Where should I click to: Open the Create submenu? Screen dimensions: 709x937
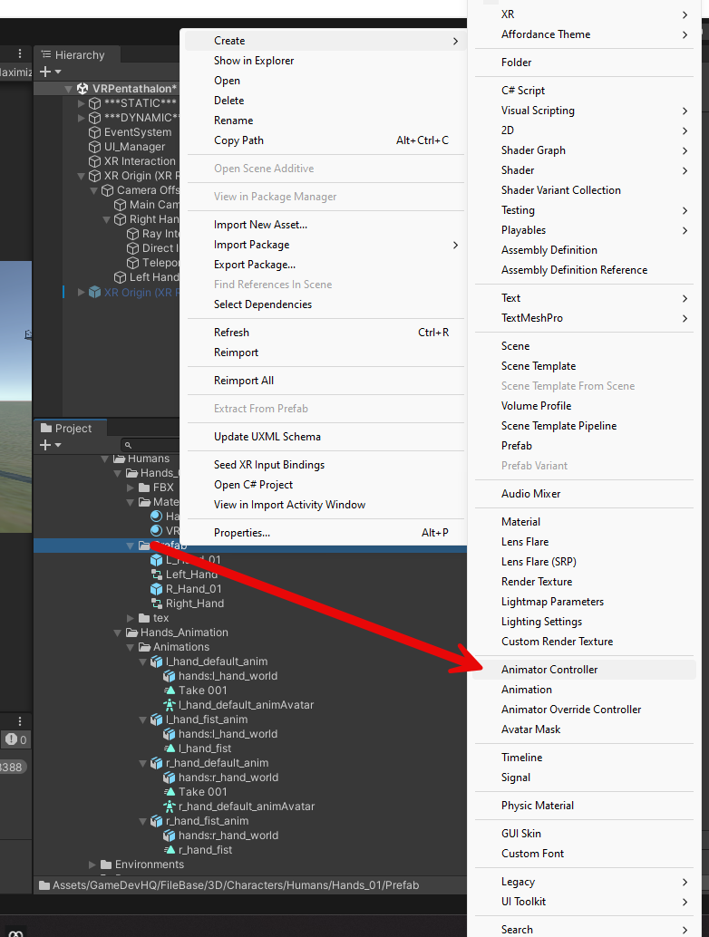tap(325, 41)
